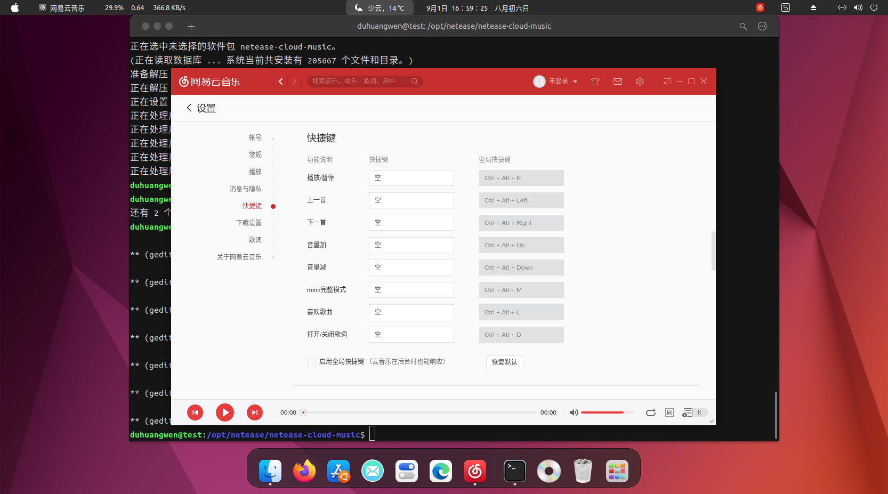The height and width of the screenshot is (494, 888).
Task: Open Firefox from the dock
Action: pos(304,471)
